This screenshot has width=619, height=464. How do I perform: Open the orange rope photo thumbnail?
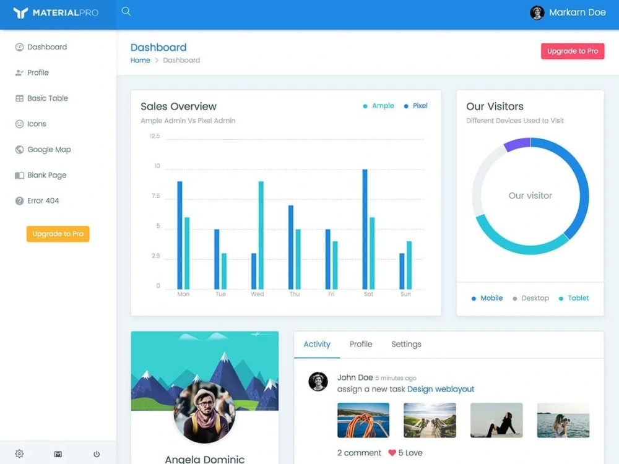[x=363, y=420]
